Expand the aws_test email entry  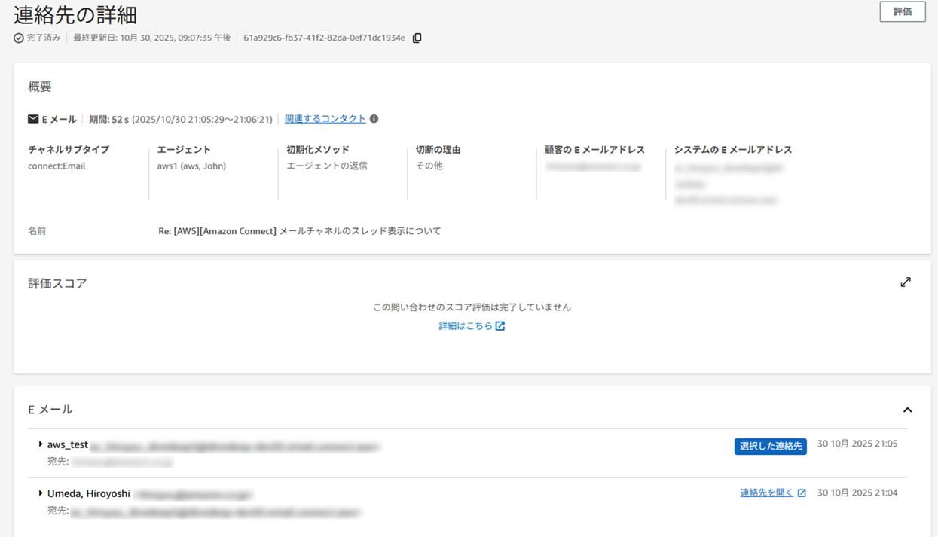41,444
